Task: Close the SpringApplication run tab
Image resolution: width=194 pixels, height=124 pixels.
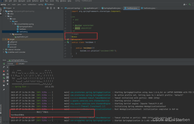Action: click(x=26, y=60)
